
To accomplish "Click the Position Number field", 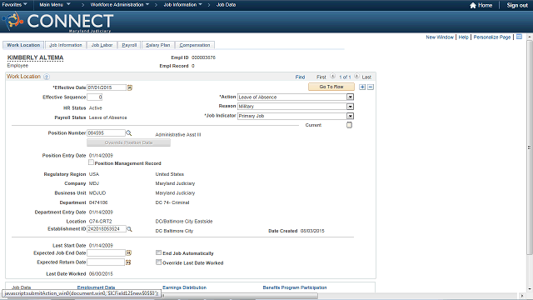I will coord(106,133).
